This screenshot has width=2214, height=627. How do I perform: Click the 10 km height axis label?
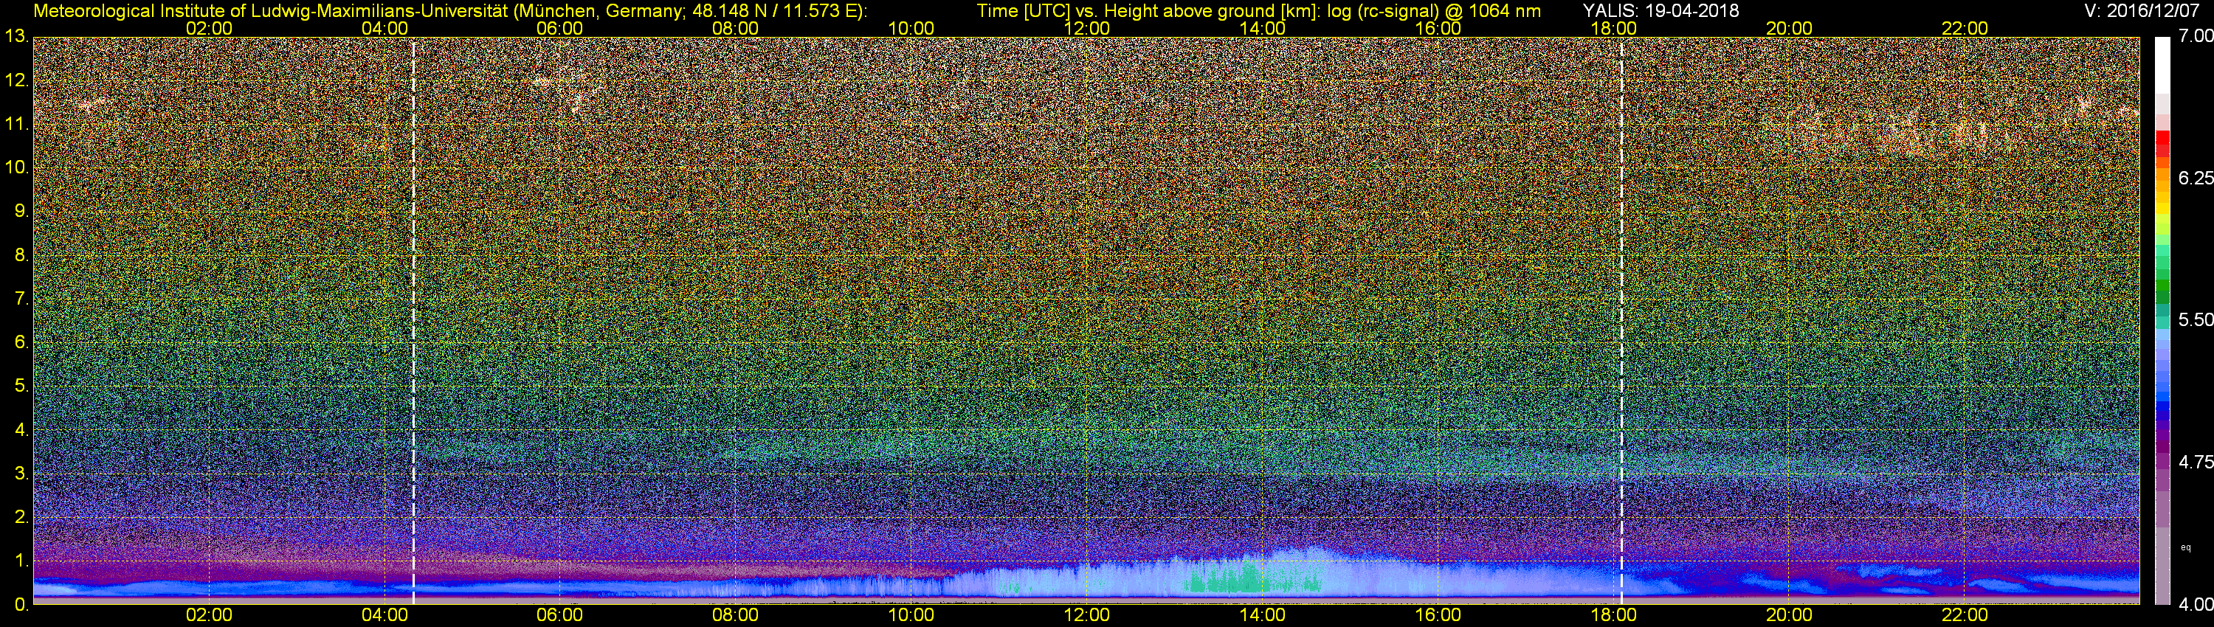point(16,167)
